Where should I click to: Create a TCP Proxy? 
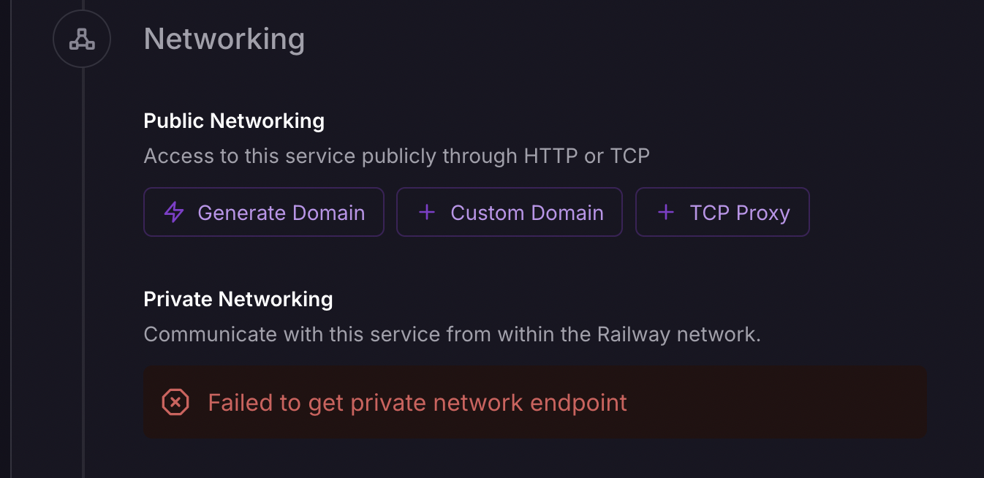pos(722,213)
